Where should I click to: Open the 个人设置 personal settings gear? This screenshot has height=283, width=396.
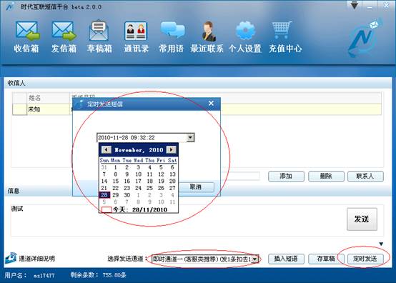tap(245, 31)
